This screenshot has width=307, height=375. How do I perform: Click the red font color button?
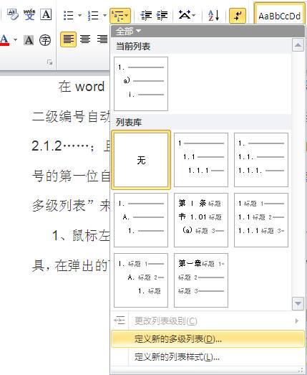pyautogui.click(x=4, y=40)
